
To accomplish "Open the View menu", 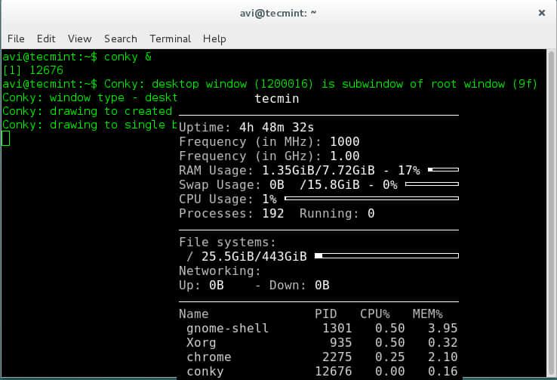I will point(79,39).
